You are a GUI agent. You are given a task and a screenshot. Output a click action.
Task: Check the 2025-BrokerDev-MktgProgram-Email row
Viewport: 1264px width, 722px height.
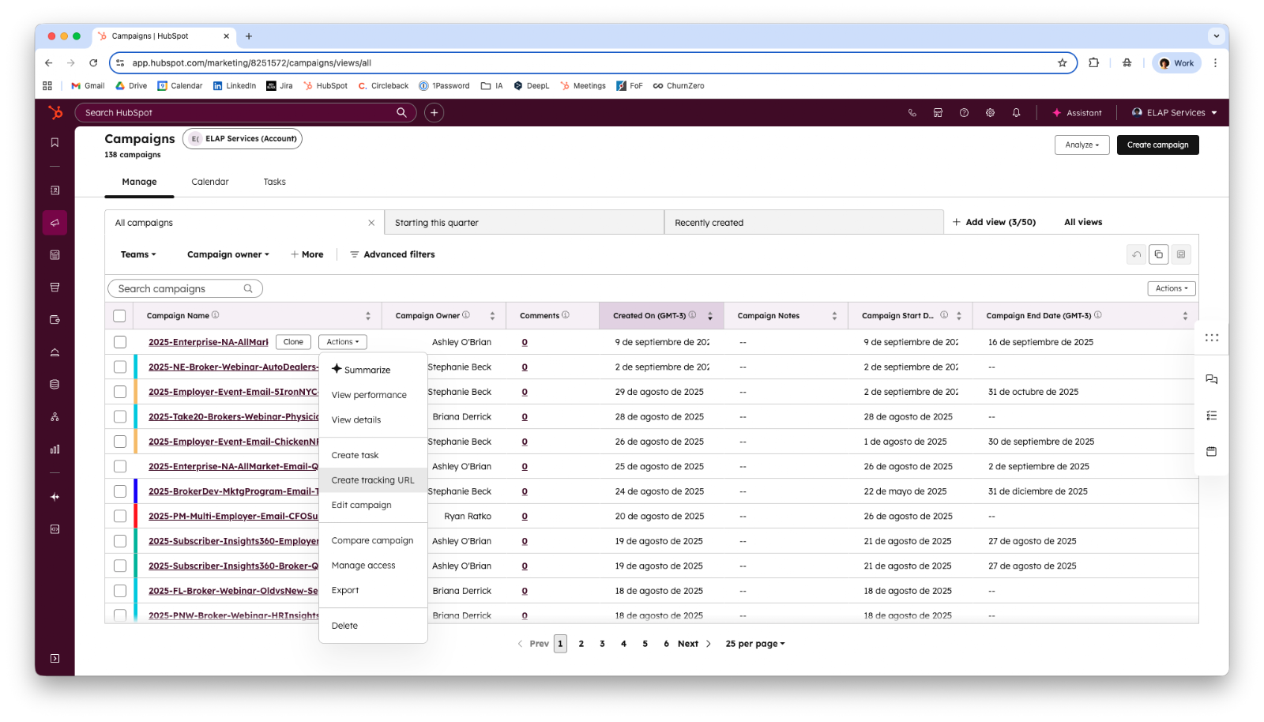(x=120, y=491)
